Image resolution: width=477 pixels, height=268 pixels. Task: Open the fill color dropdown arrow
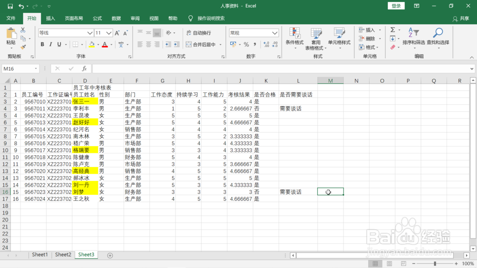click(x=98, y=45)
